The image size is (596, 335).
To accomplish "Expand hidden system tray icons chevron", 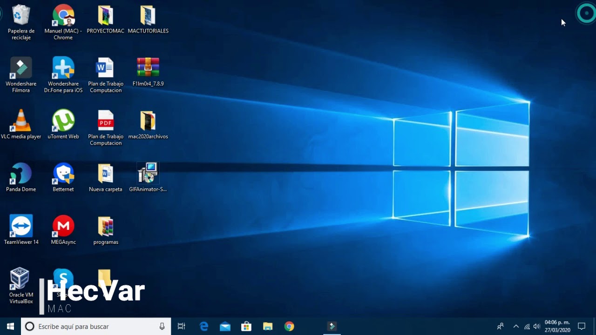I will click(516, 327).
